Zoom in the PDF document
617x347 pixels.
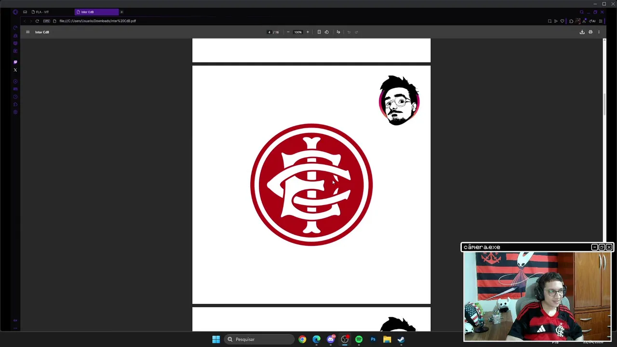click(308, 32)
